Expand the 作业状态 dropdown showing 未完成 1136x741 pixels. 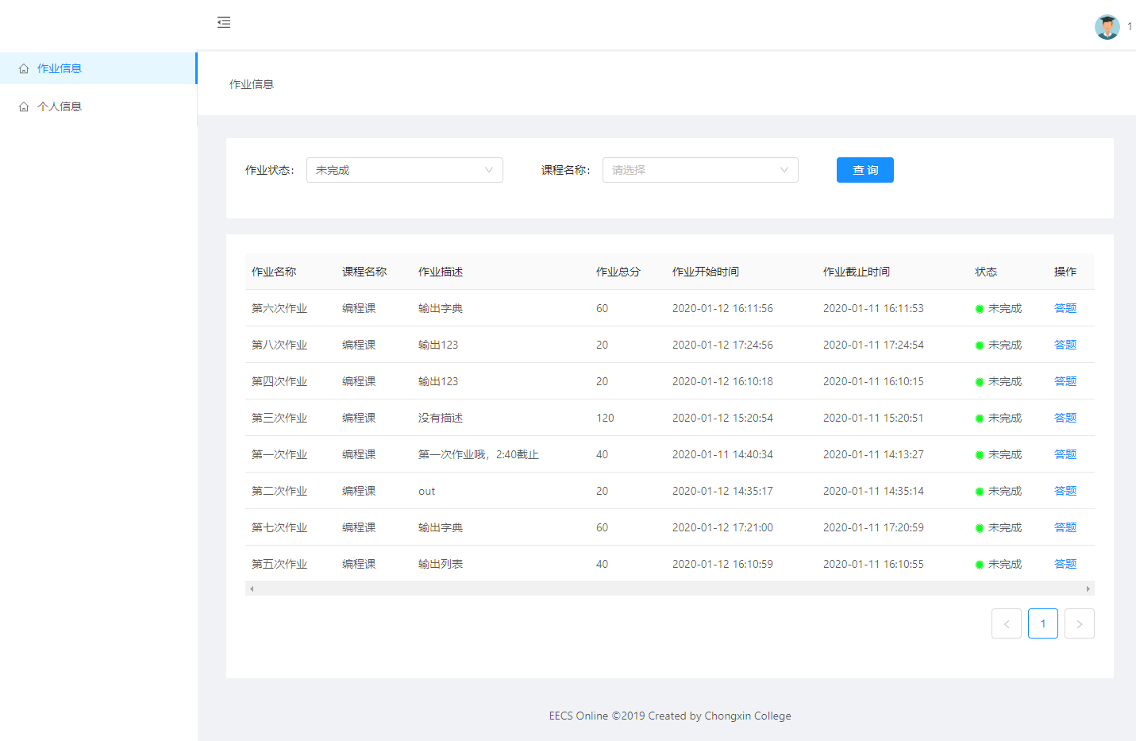(405, 170)
